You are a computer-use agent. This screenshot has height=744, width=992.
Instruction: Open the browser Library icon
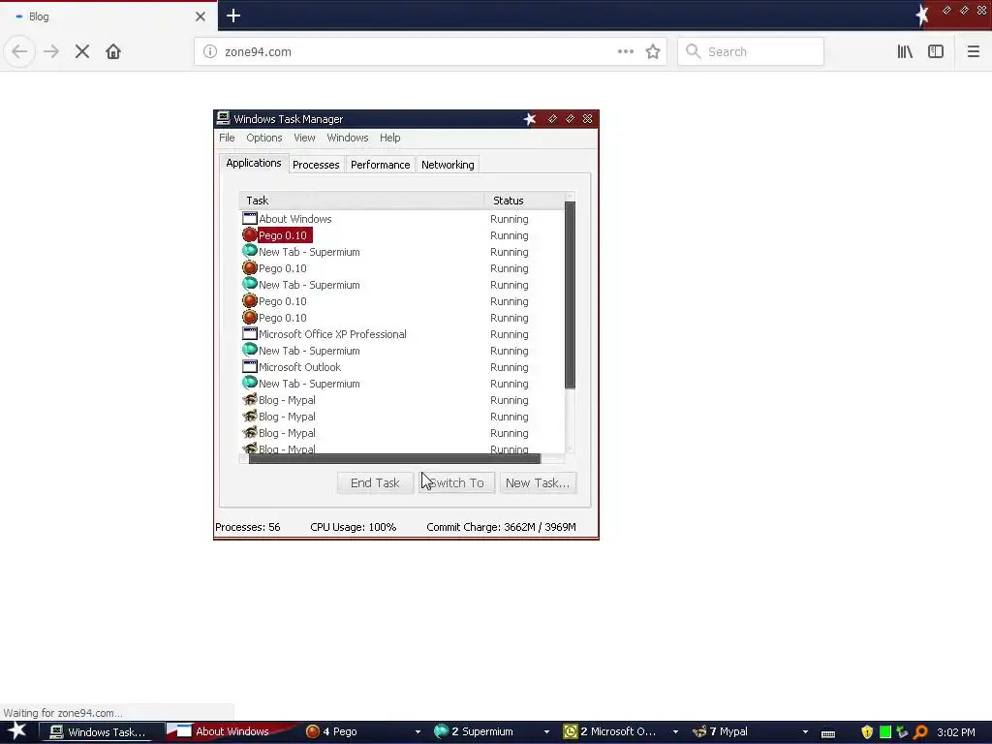[x=905, y=52]
